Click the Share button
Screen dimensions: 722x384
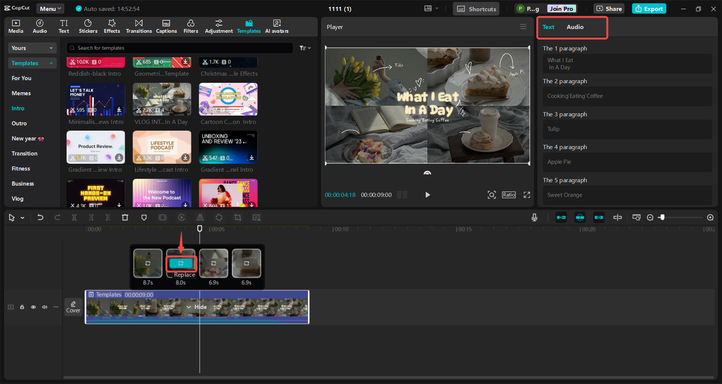pyautogui.click(x=608, y=8)
